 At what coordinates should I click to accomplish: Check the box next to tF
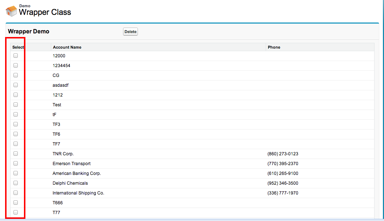tap(16, 114)
